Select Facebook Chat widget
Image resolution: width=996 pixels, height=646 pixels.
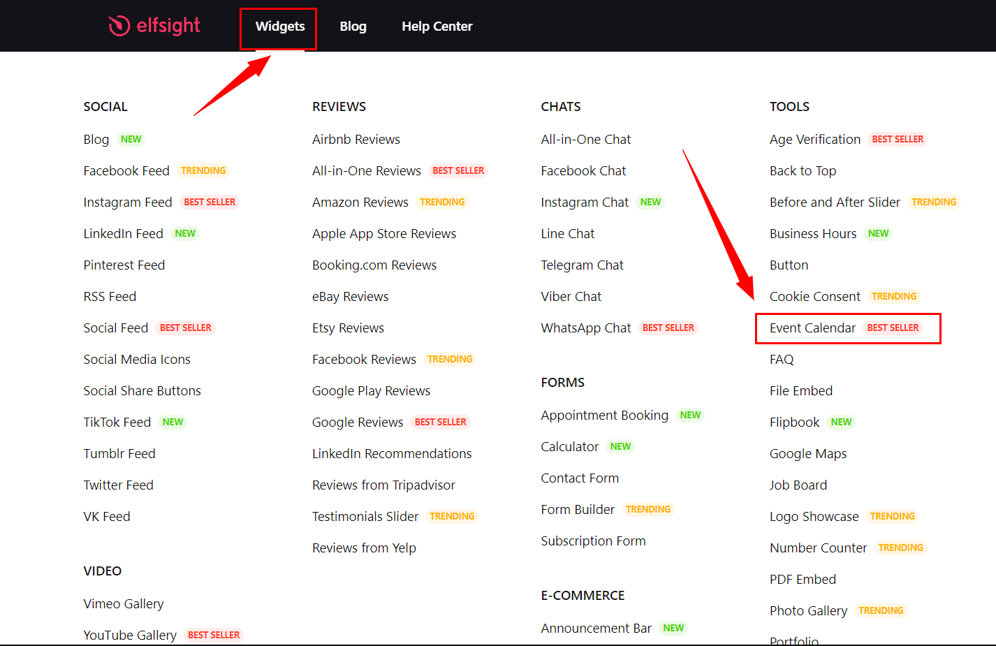(583, 171)
